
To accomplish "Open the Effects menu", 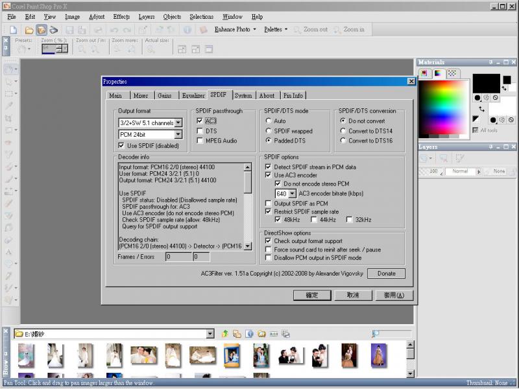I will [121, 16].
